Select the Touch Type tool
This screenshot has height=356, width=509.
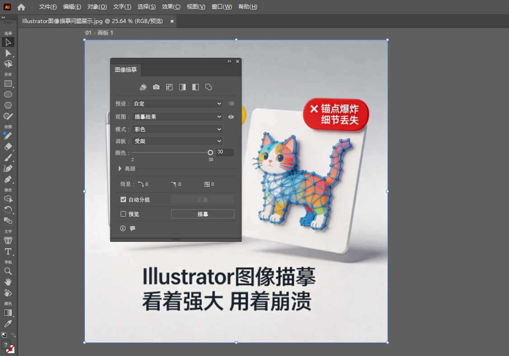click(x=8, y=240)
